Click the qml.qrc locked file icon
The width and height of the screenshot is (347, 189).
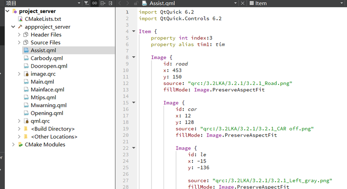point(26,121)
